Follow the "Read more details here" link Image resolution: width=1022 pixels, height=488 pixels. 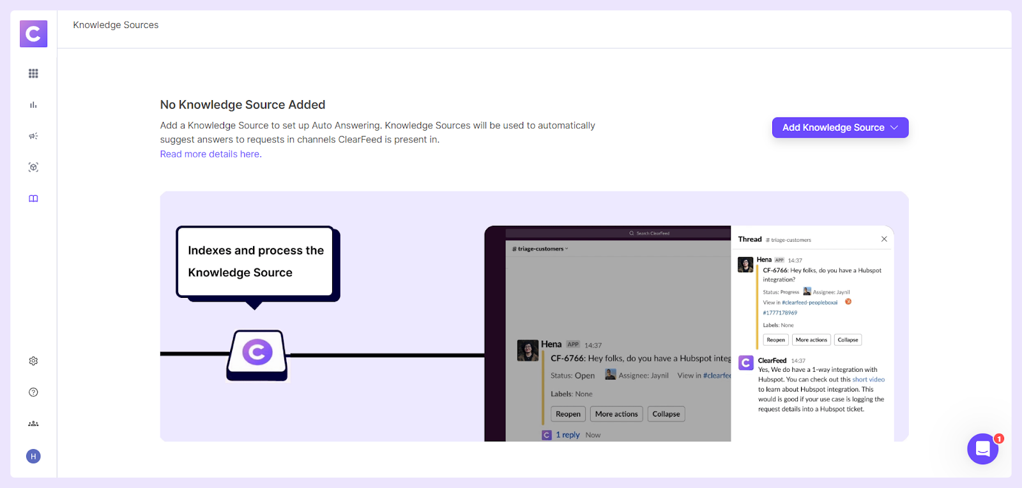pos(210,154)
